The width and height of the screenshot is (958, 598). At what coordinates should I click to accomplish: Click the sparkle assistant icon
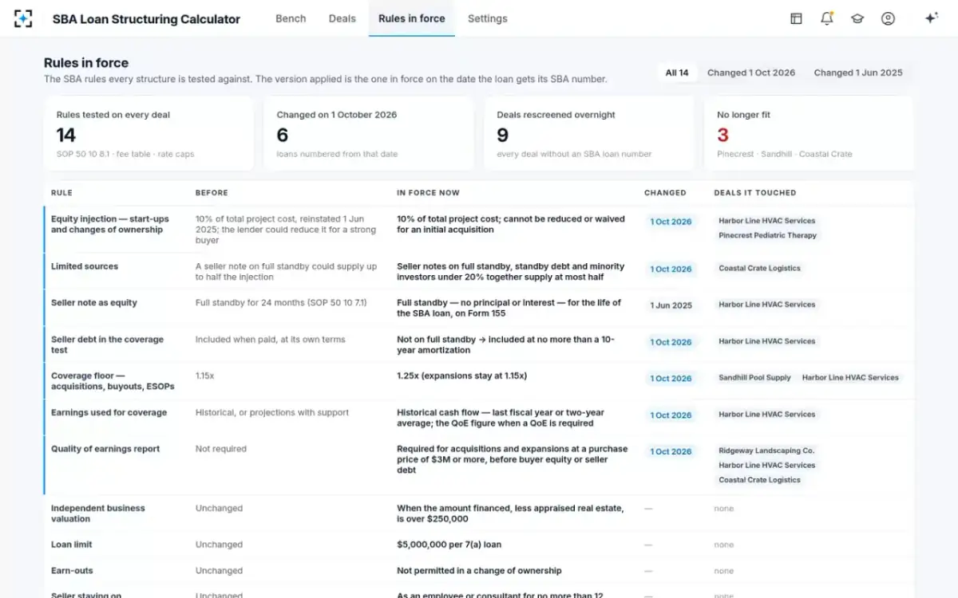[x=931, y=18]
